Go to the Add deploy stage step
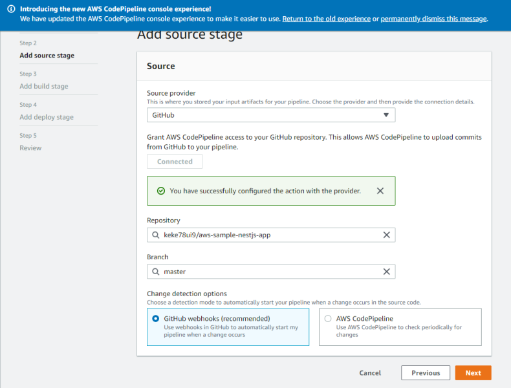The height and width of the screenshot is (388, 511). click(47, 117)
